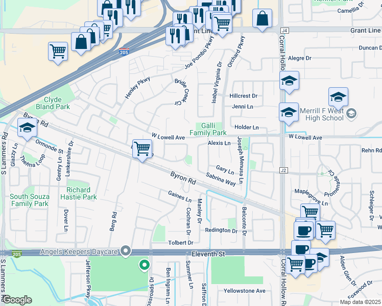This screenshot has height=306, width=382.
Task: Click the cart marker right of the coffee cup
Action: coord(325,231)
